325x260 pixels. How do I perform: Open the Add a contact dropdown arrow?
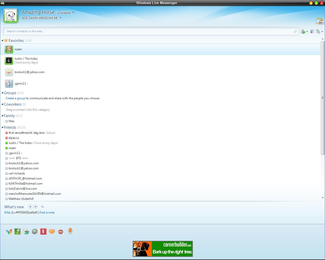coord(307,32)
